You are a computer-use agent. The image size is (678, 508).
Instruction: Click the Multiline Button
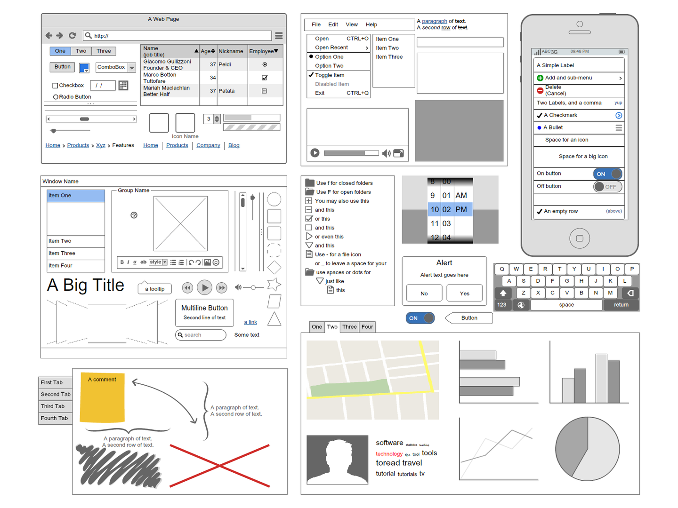[x=204, y=312]
